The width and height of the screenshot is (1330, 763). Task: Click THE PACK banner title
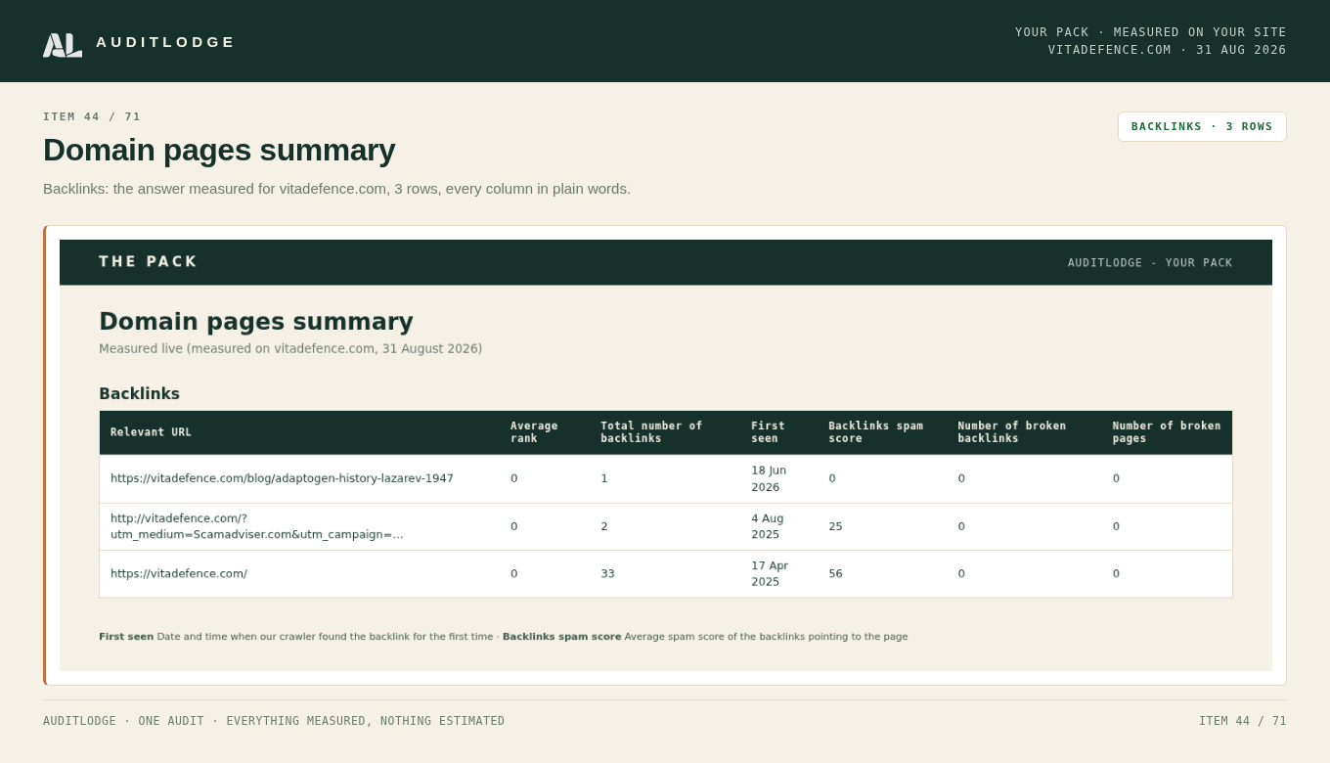pos(148,262)
